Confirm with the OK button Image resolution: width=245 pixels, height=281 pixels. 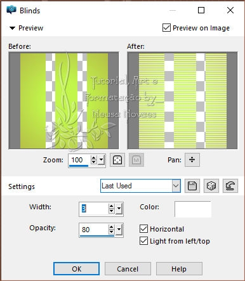[76, 269]
